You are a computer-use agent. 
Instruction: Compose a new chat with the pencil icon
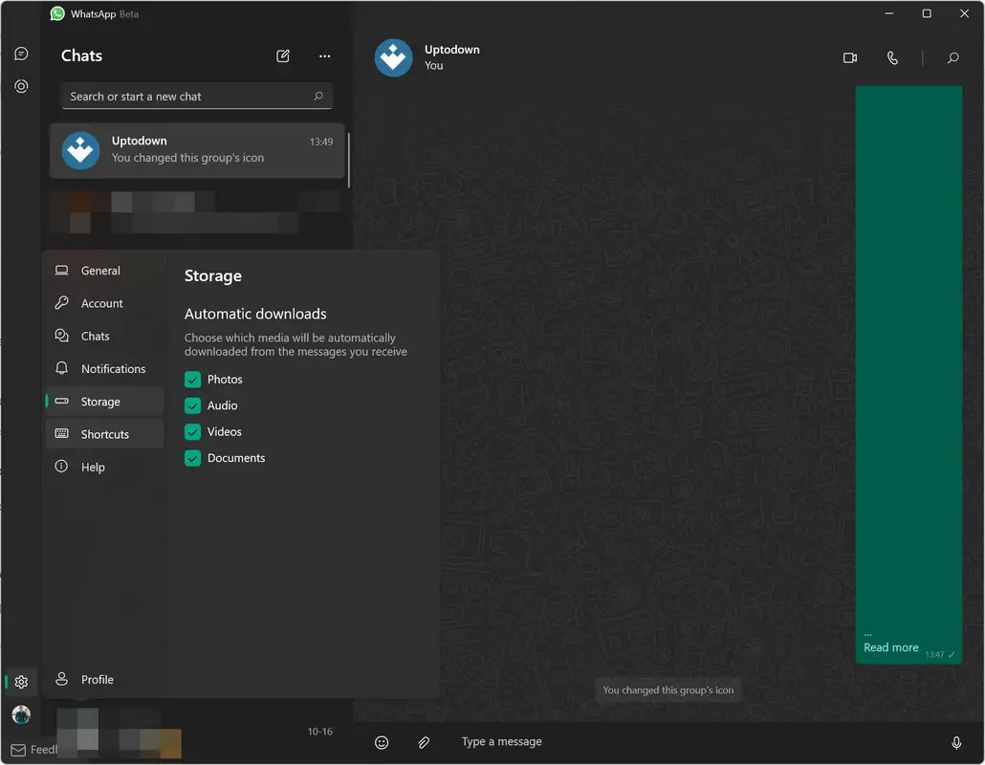click(283, 55)
